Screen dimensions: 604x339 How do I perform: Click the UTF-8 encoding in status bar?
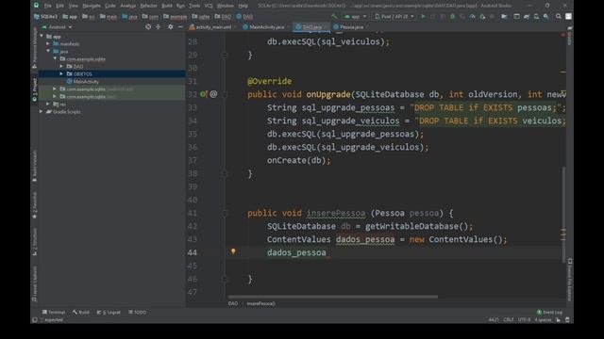524,320
